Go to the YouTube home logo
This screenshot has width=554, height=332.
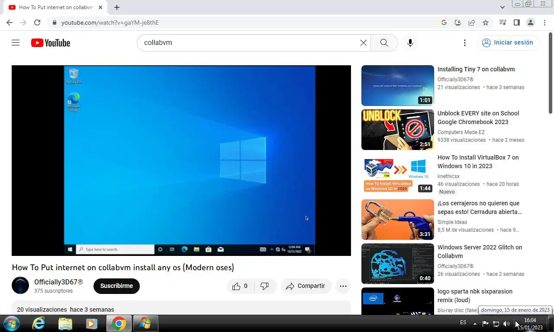50,43
